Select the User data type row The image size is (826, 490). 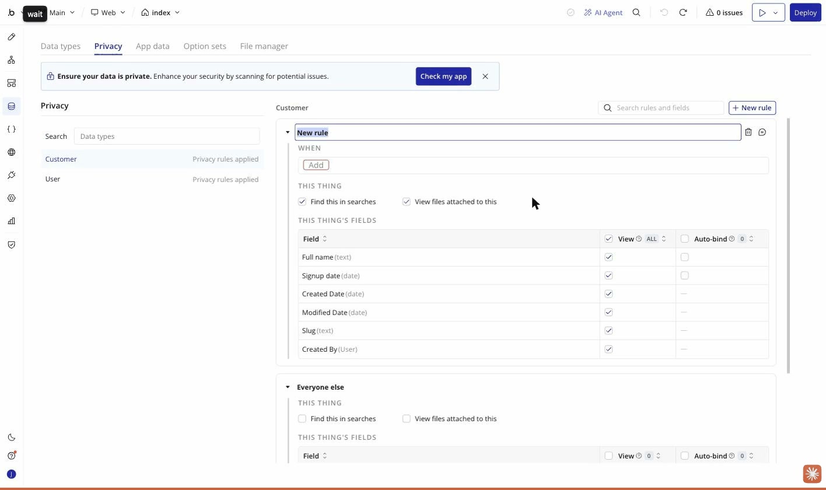click(x=152, y=179)
